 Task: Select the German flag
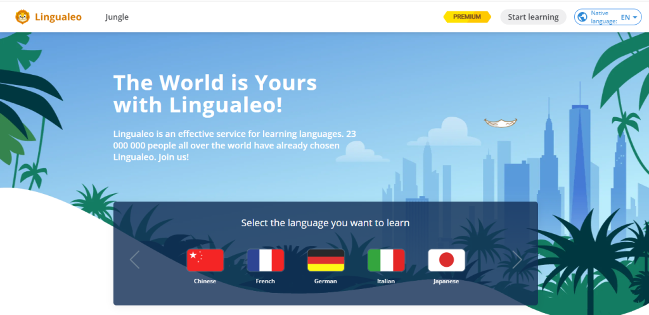pyautogui.click(x=326, y=260)
